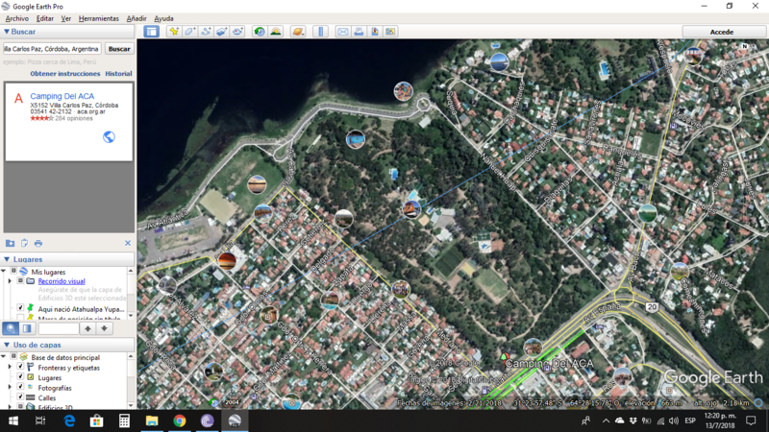Image resolution: width=769 pixels, height=432 pixels.
Task: Open Chrome from the taskbar
Action: tap(180, 420)
